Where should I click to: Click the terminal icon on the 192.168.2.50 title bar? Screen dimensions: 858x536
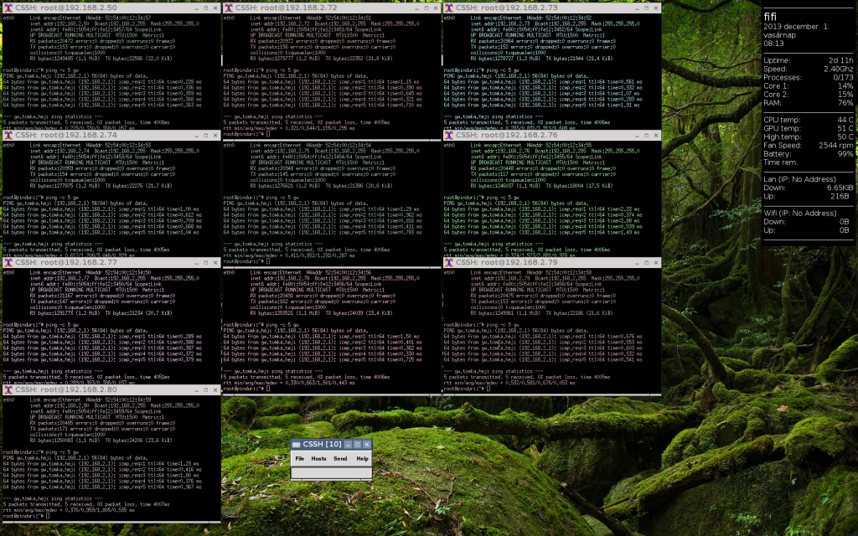pyautogui.click(x=8, y=7)
